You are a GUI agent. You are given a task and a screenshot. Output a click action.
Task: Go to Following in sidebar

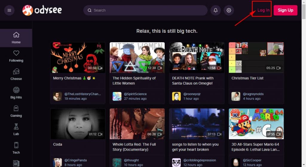[x=16, y=60]
